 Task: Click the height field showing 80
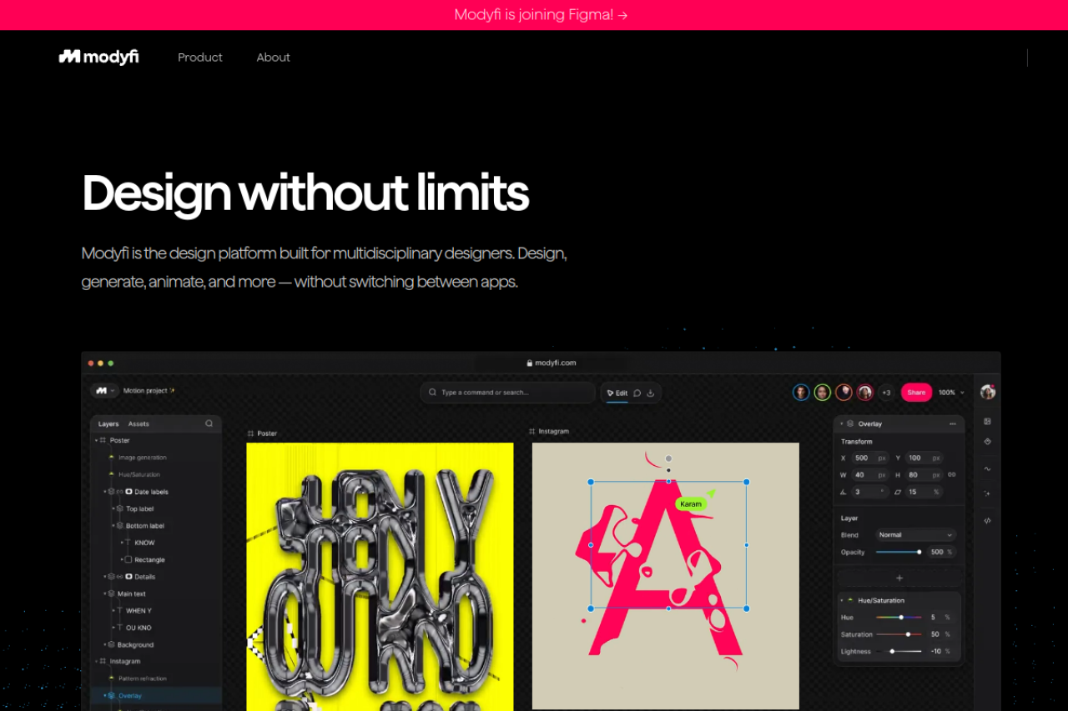click(924, 475)
